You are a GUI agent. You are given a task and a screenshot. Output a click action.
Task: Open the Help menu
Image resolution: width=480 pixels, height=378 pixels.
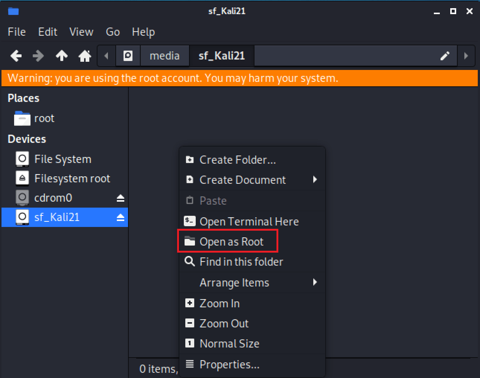coord(143,32)
